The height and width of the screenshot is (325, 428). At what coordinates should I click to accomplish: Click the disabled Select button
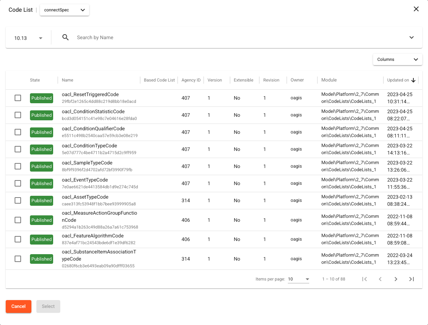point(48,306)
